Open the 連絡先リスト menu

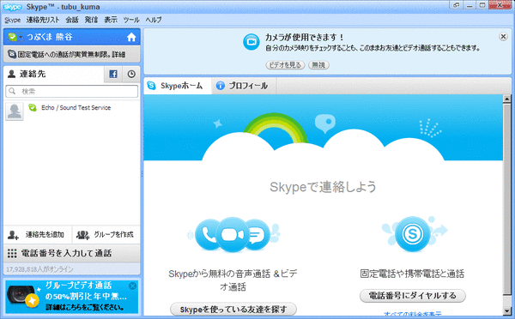point(43,20)
